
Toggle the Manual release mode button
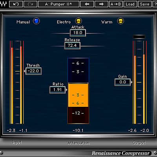37,21
